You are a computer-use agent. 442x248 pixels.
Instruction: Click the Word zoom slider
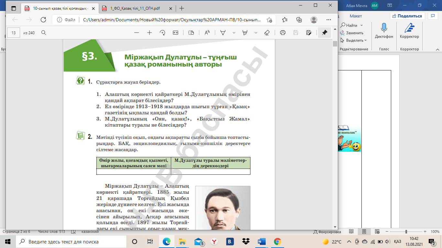pyautogui.click(x=406, y=232)
